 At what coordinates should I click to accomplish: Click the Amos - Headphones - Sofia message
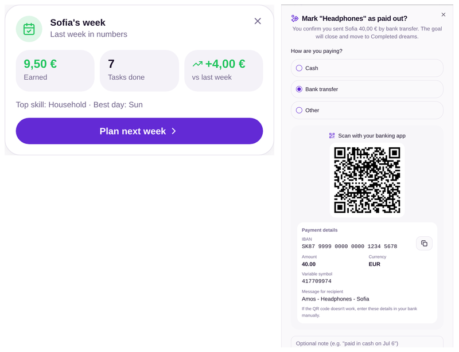336,299
